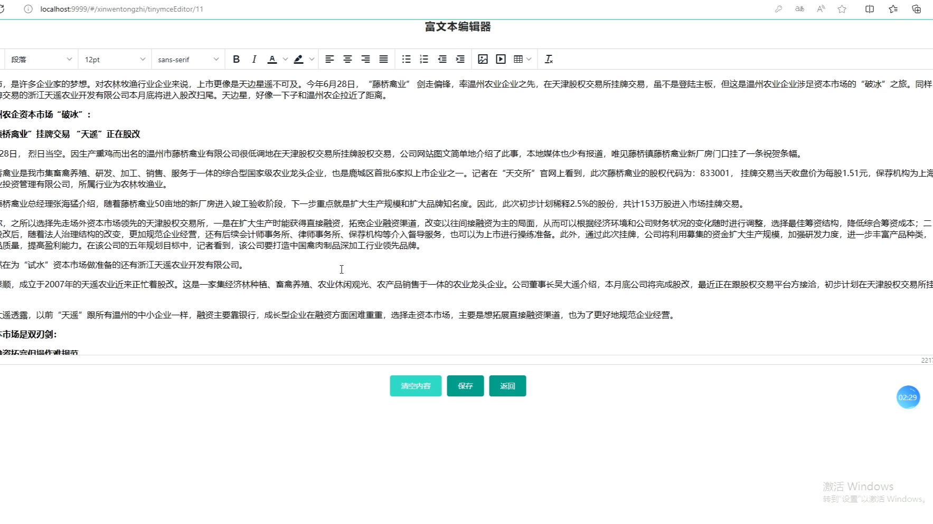Viewport: 933px width, 524px height.
Task: Toggle bold formatting in the editor
Action: pos(236,60)
